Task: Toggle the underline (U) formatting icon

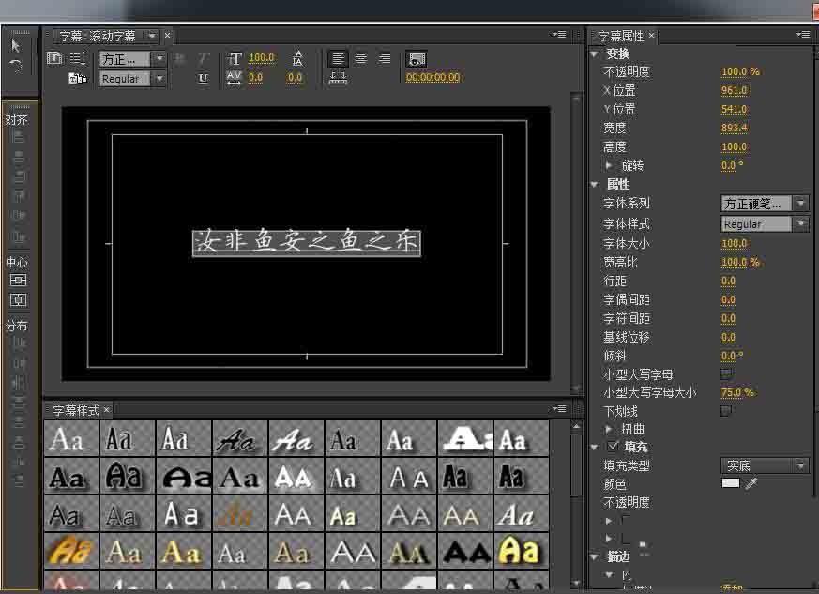Action: tap(205, 80)
